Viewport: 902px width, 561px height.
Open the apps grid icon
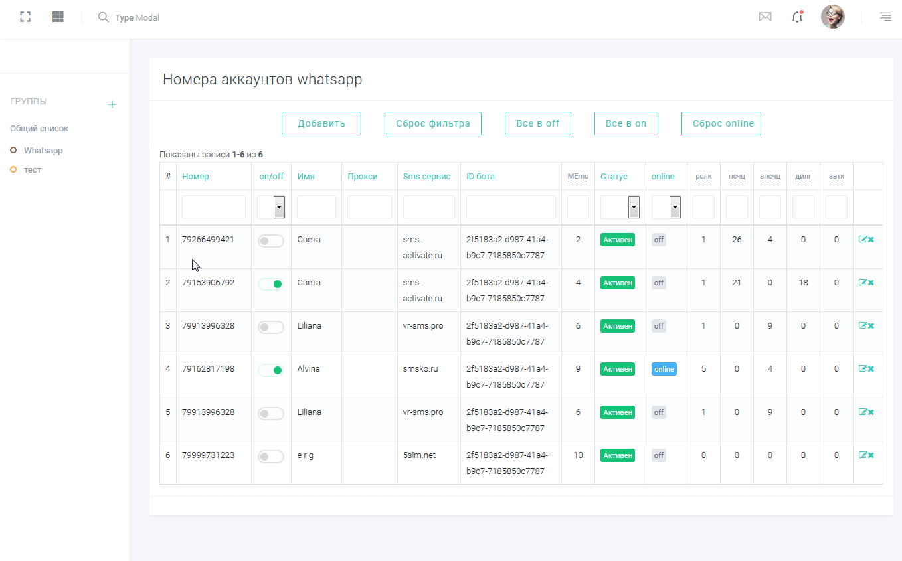[58, 17]
